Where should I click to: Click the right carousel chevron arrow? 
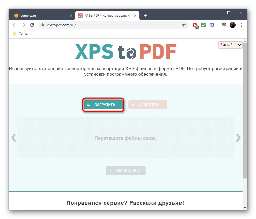click(238, 138)
